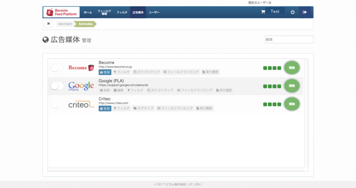This screenshot has width=356, height=188.
Task: Toggle the Criteo media switch
Action: point(57,104)
